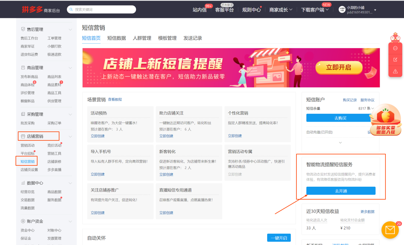Open 多多直播 in sidebar
Image resolution: width=404 pixels, height=245 pixels.
(54, 170)
